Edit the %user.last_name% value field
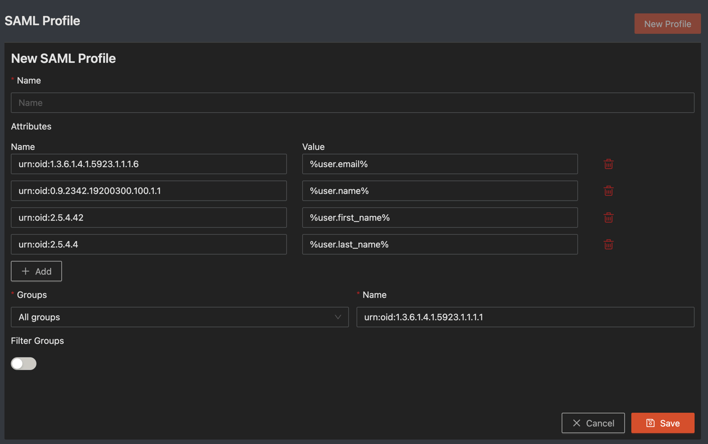Viewport: 708px width, 444px height. coord(440,244)
